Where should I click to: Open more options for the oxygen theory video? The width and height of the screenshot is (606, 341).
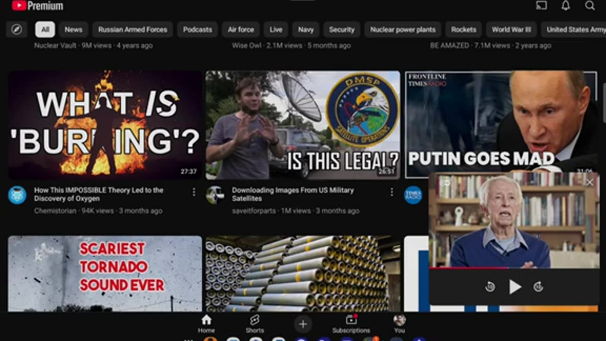pyautogui.click(x=194, y=192)
